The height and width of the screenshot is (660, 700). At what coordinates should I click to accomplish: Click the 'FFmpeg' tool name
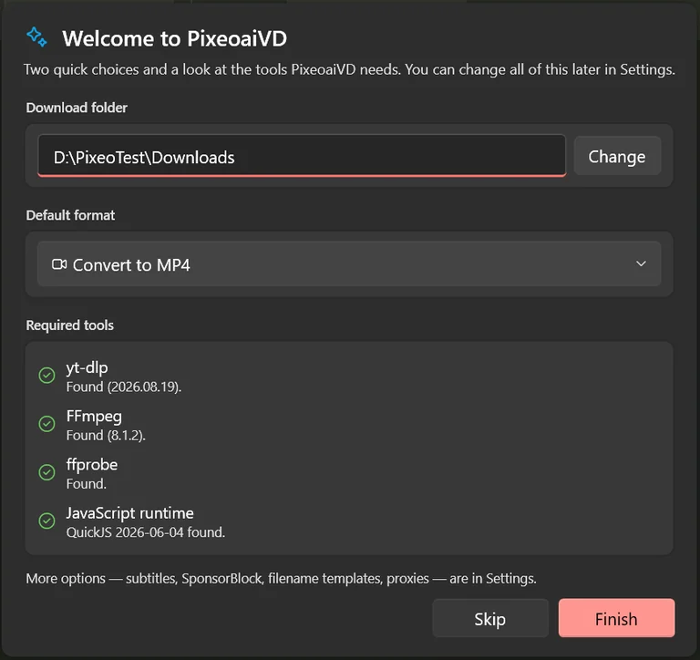tap(94, 417)
